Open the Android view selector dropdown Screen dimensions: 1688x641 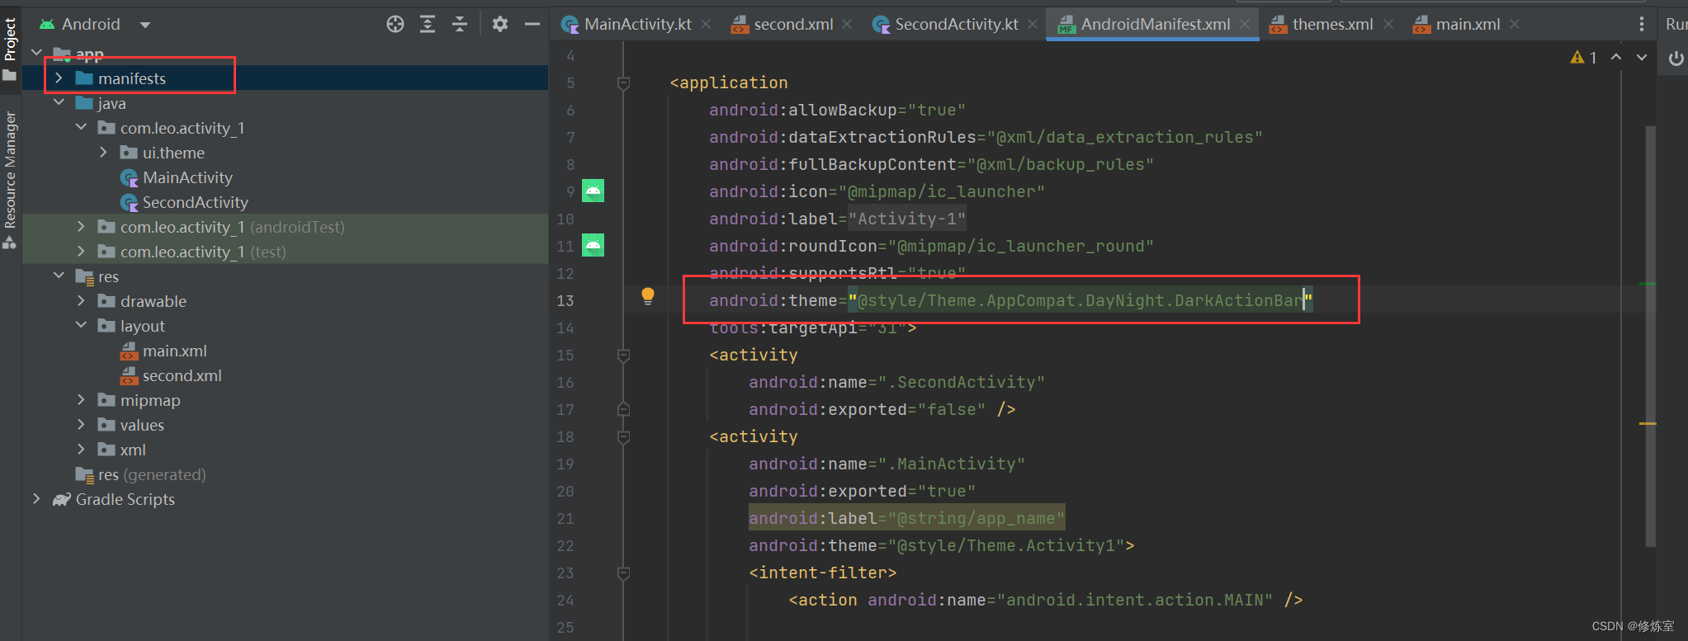point(145,25)
